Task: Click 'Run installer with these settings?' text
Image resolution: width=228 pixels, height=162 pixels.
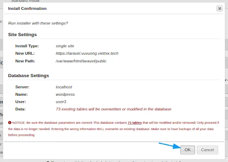Action: point(38,23)
